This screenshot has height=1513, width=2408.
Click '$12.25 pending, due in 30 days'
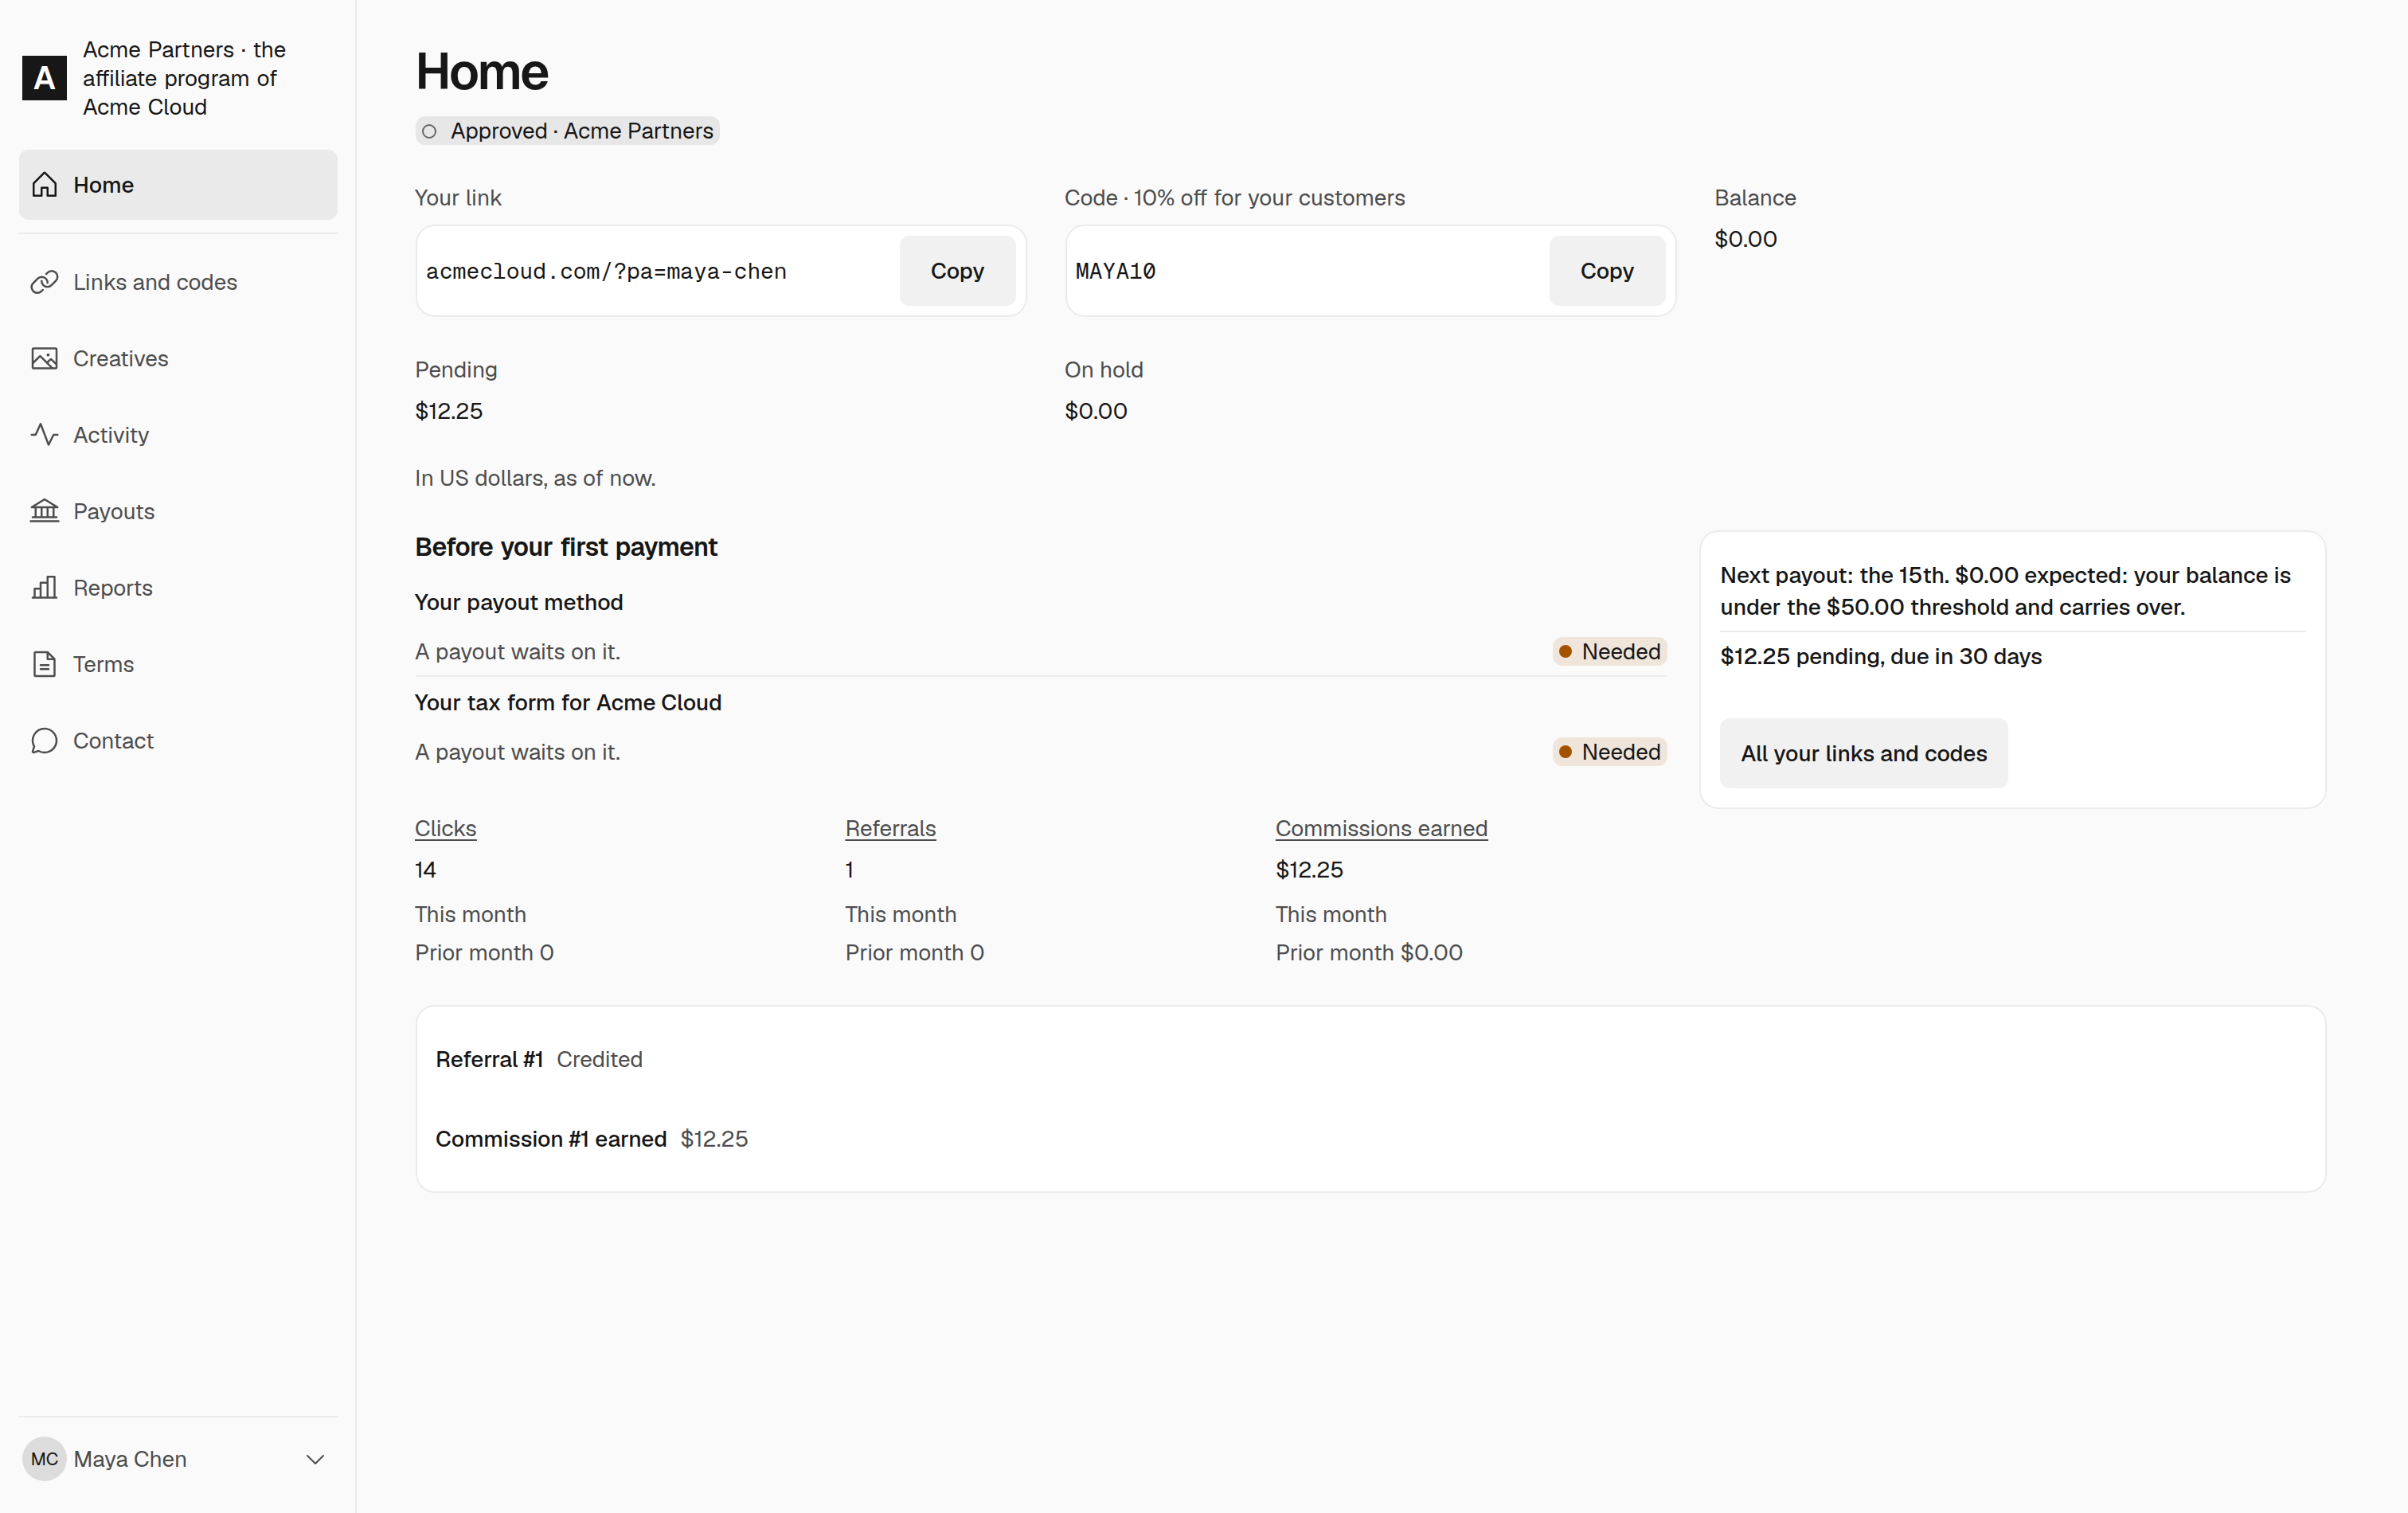pyautogui.click(x=1881, y=657)
